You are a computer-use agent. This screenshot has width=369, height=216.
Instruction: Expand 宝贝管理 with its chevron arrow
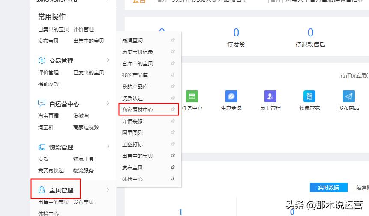[x=108, y=190]
